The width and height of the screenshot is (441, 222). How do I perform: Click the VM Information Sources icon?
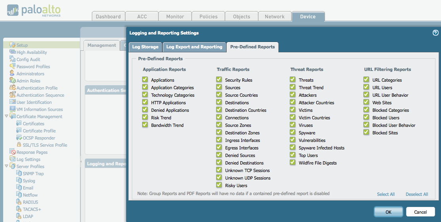[12, 109]
